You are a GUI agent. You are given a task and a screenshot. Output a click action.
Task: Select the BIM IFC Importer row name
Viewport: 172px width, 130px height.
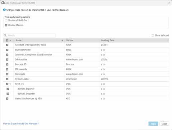[x=26, y=94]
